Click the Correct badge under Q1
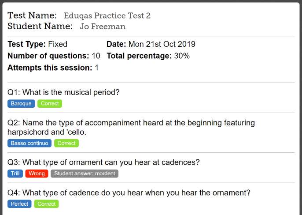This screenshot has height=215, width=302. [x=50, y=104]
